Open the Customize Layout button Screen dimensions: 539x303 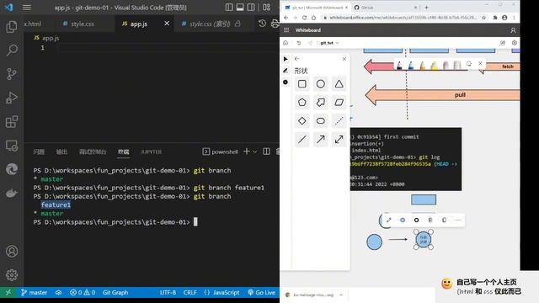point(267,8)
